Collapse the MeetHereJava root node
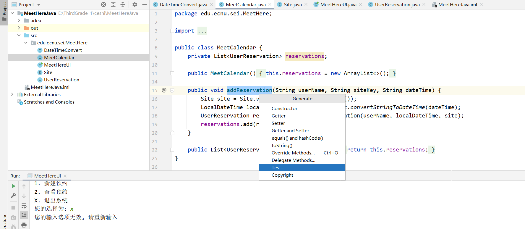Image resolution: width=525 pixels, height=229 pixels. (12, 13)
